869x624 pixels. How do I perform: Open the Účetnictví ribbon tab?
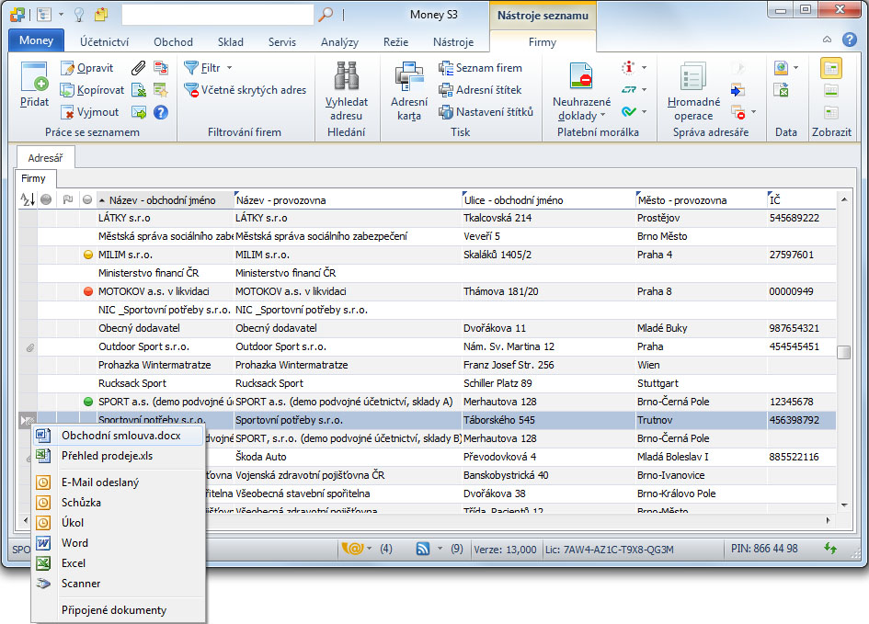pos(104,42)
